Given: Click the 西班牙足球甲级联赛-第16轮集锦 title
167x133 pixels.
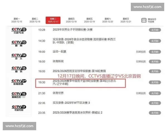Looking at the screenshot, I should [x=79, y=71].
